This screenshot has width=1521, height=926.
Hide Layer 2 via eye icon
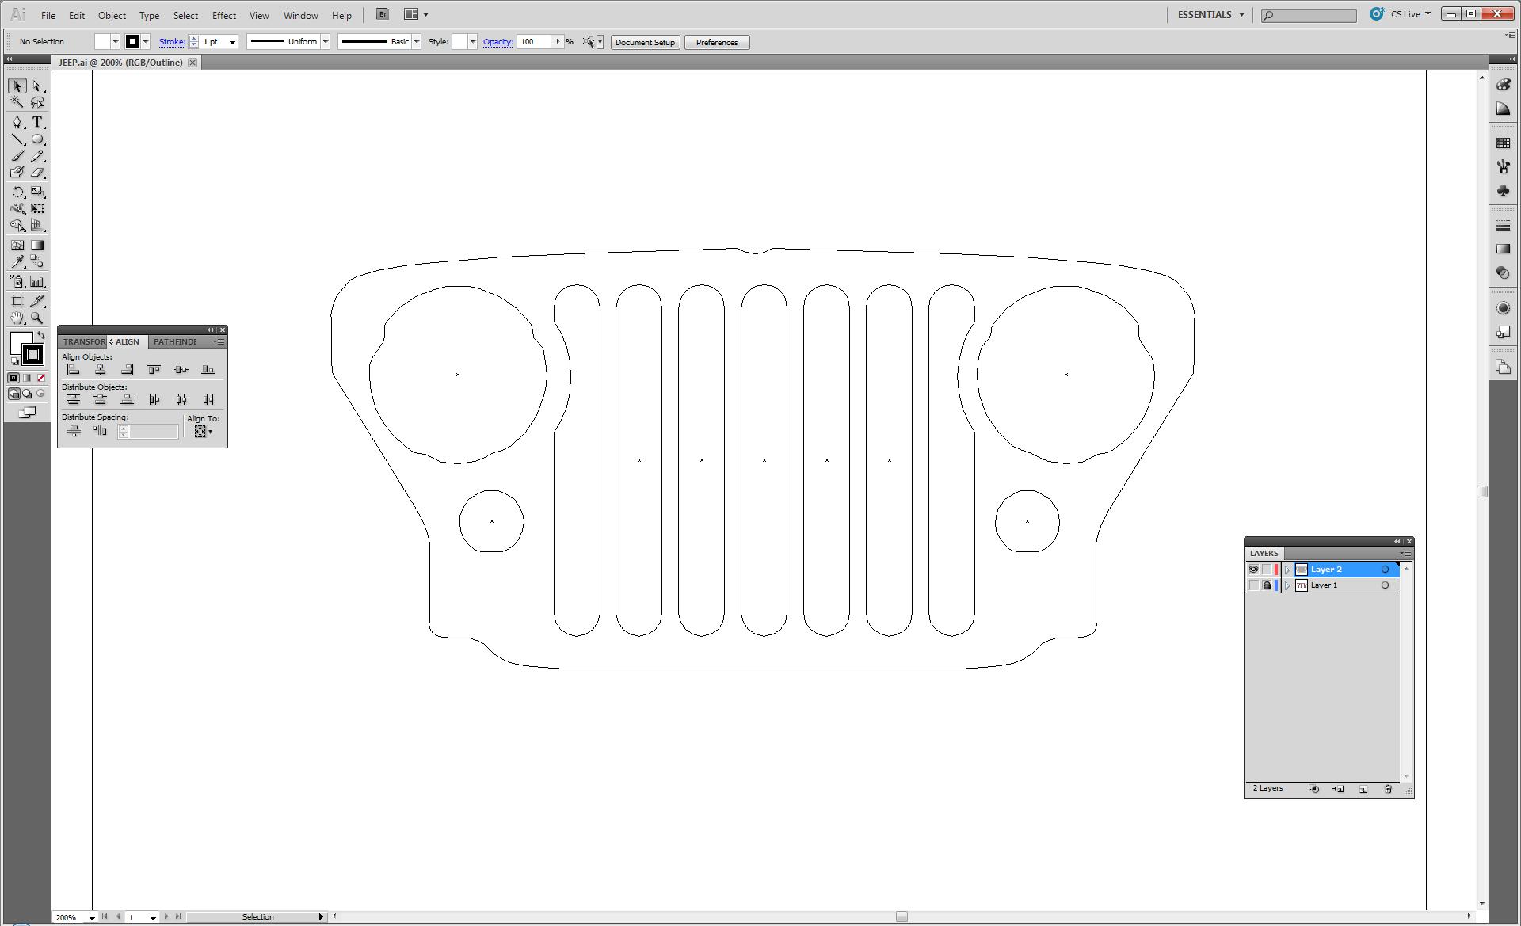[1253, 570]
